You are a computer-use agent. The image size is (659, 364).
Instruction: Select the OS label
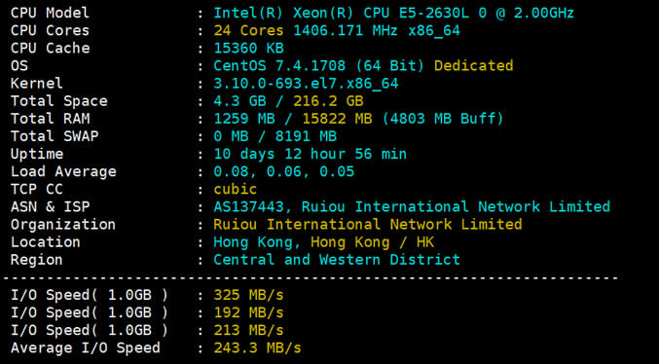[x=19, y=66]
